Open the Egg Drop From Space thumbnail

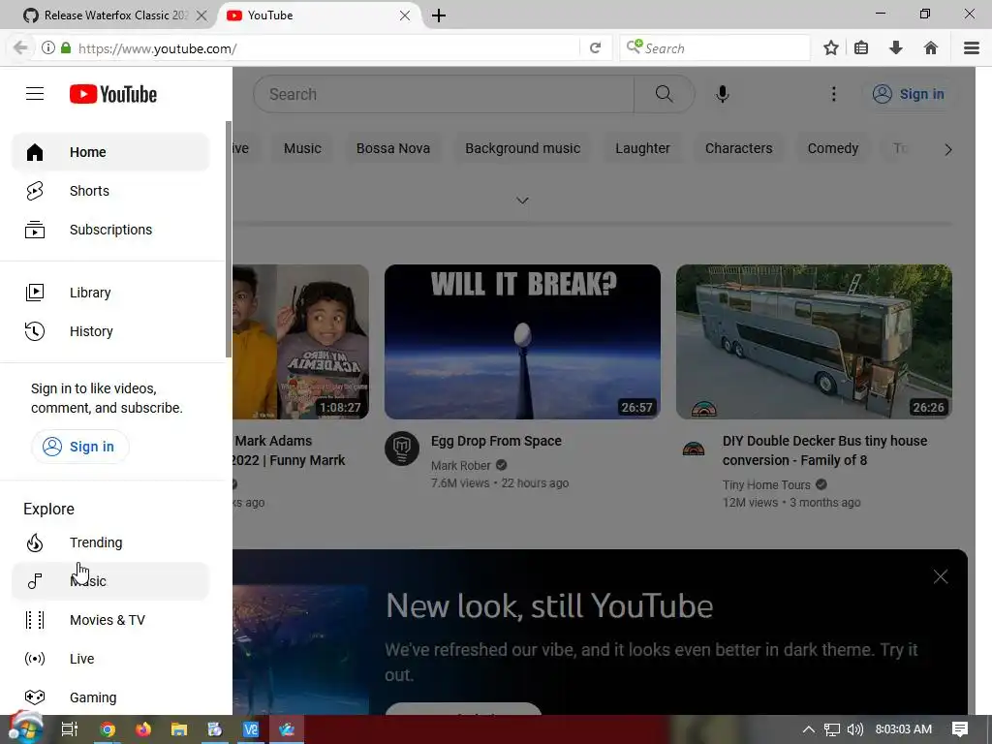[522, 342]
